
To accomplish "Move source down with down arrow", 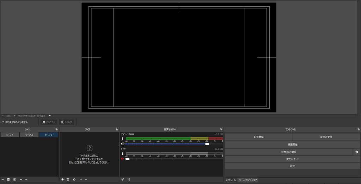I will (86, 179).
